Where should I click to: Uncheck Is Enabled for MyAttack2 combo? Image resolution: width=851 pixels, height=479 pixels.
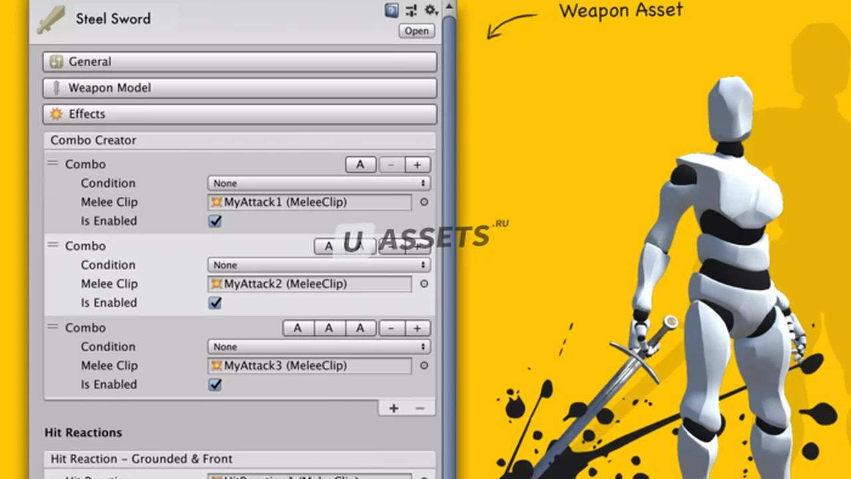click(x=215, y=303)
